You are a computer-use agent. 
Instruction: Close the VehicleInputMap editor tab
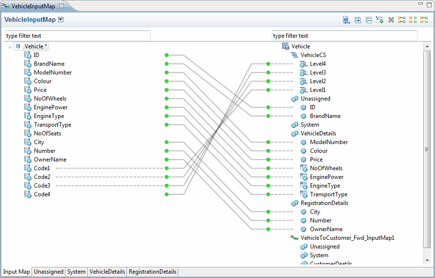(x=62, y=5)
